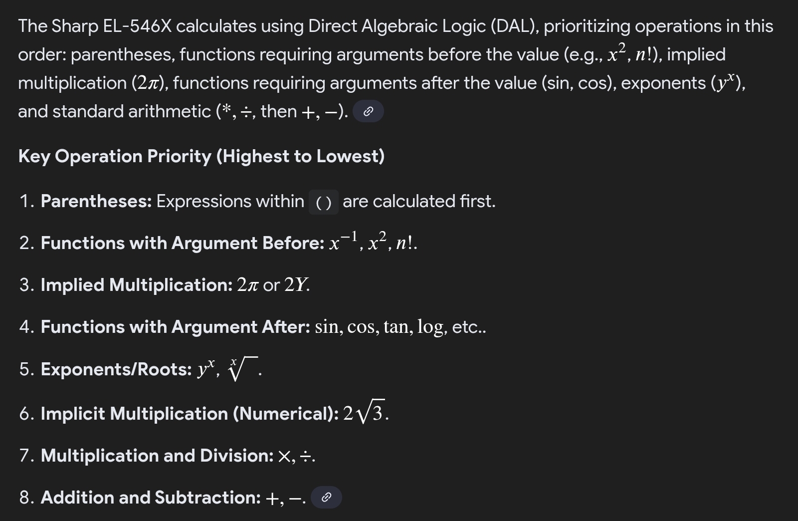Select the Functions with Argument Before label

point(183,243)
